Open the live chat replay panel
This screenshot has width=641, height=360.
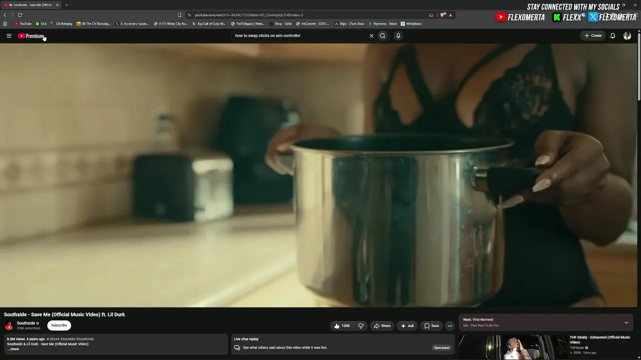442,347
